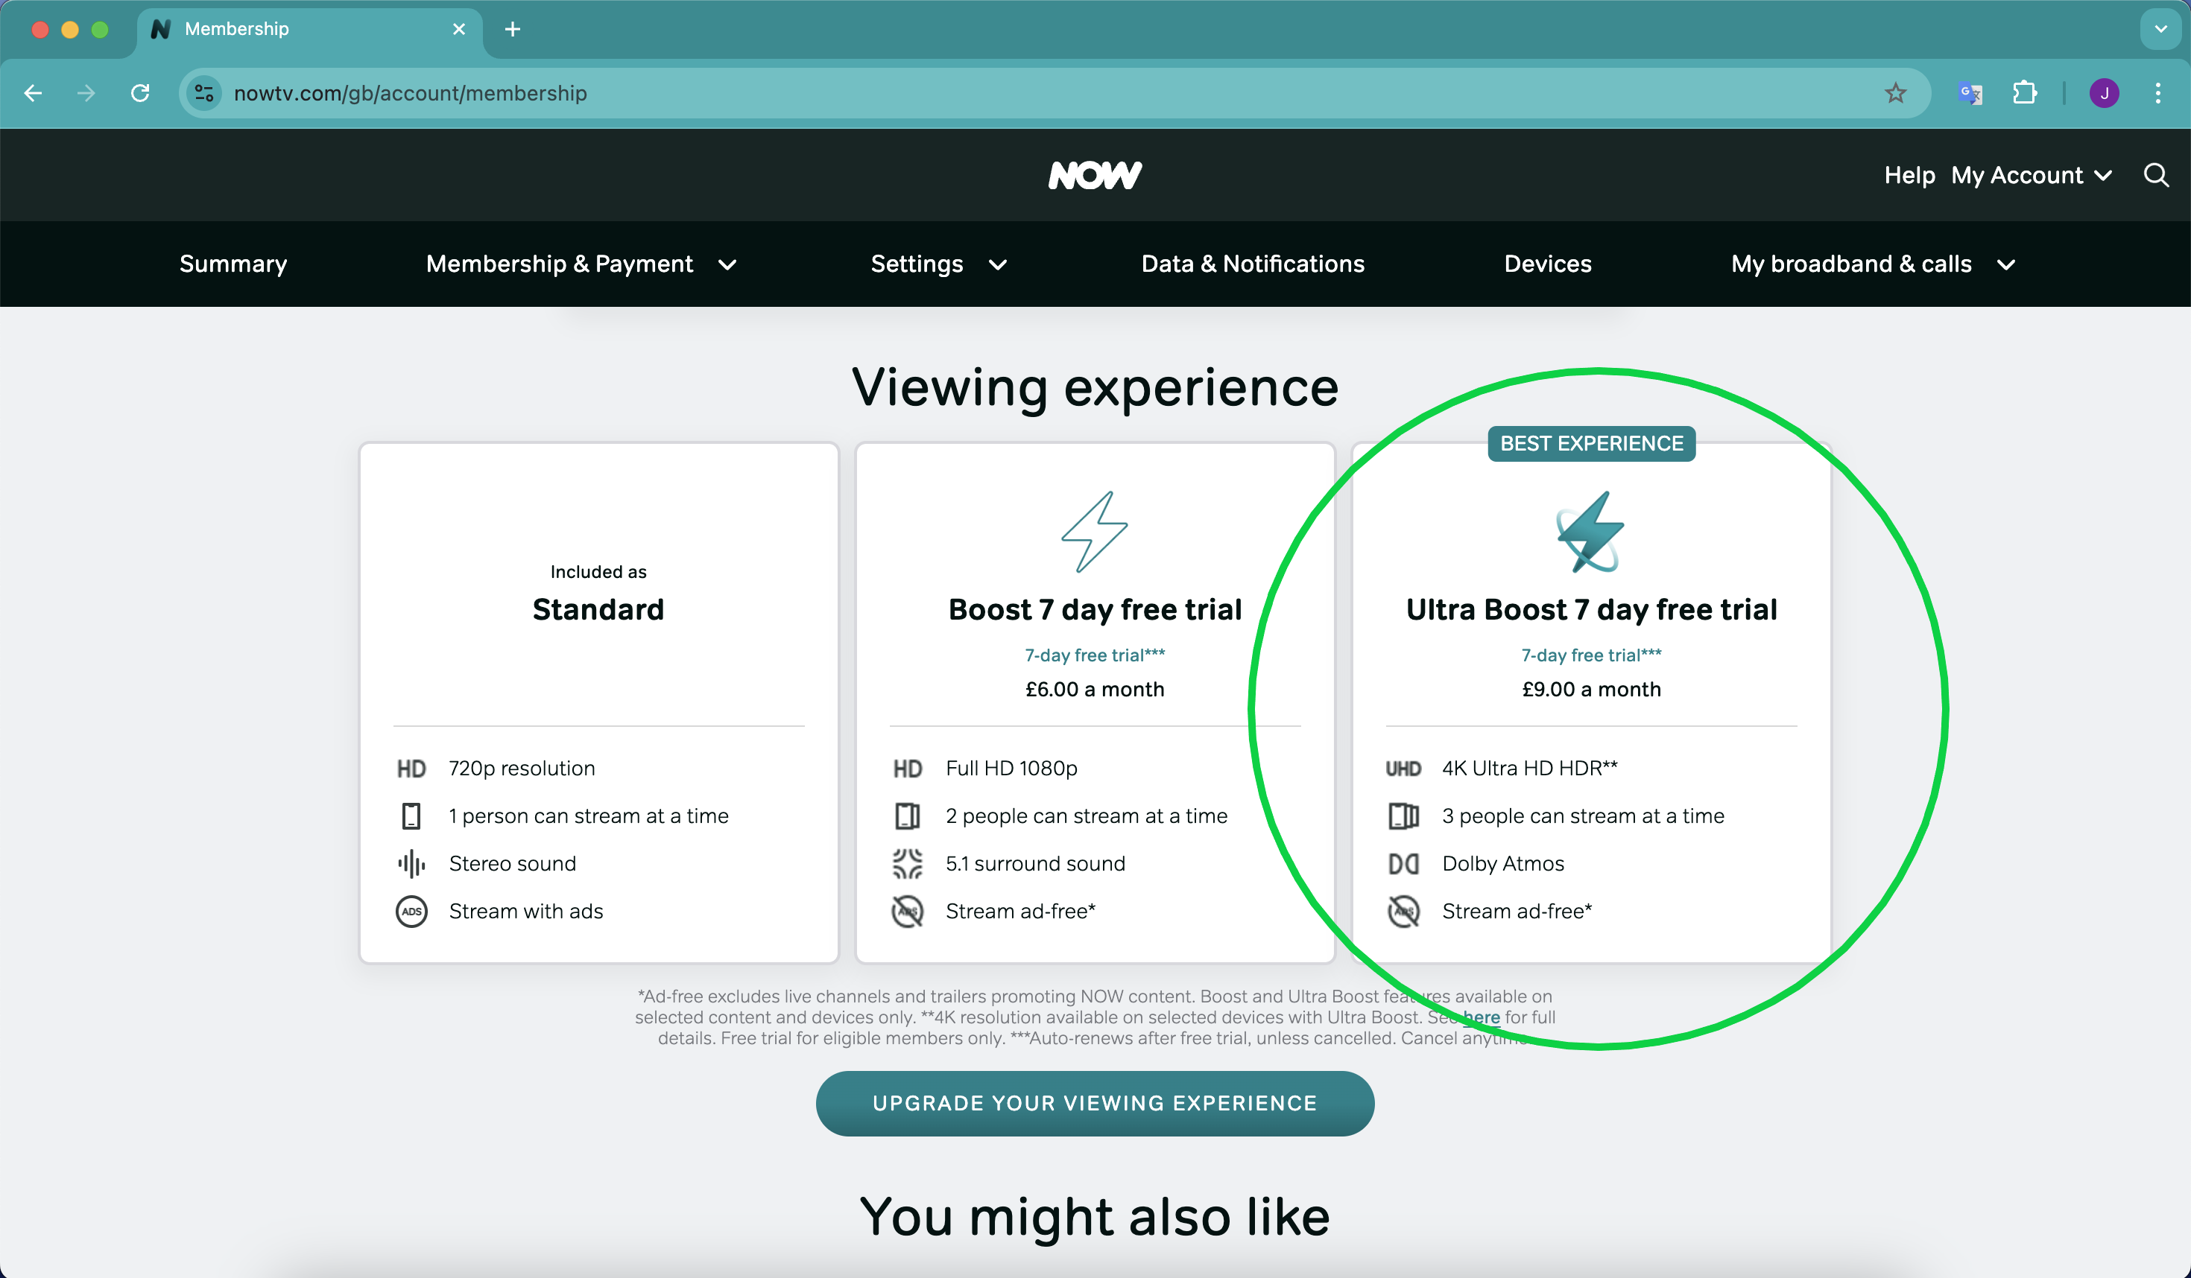Open Data & Notifications section
The height and width of the screenshot is (1278, 2191).
click(1253, 264)
